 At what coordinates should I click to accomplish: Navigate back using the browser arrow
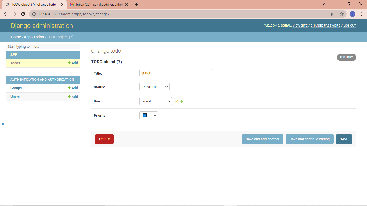click(6, 14)
